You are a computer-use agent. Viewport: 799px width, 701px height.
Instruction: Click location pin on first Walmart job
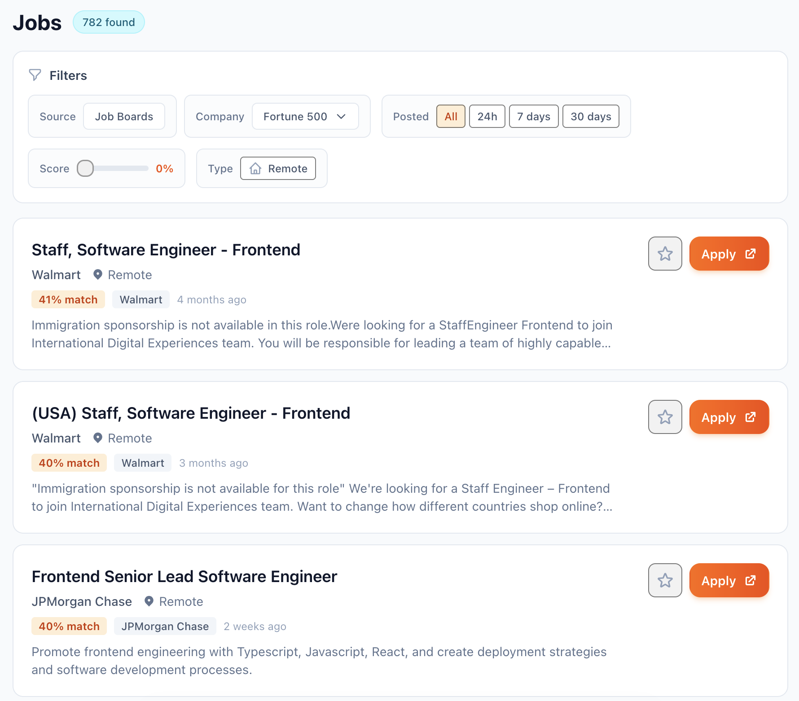pos(97,275)
